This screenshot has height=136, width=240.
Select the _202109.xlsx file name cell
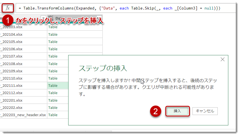23,71
